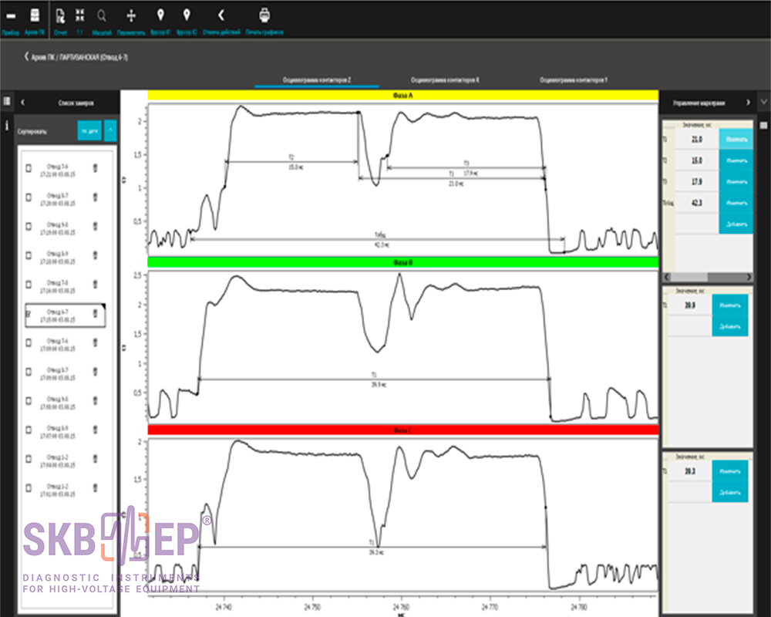Viewport: 771px width, 617px height.
Task: Delete the Отвод 7-6 17:09 measurement
Action: click(x=95, y=342)
